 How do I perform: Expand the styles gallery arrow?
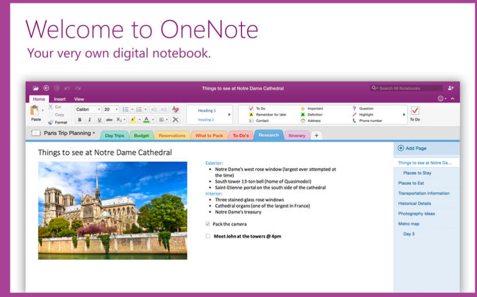[x=229, y=115]
